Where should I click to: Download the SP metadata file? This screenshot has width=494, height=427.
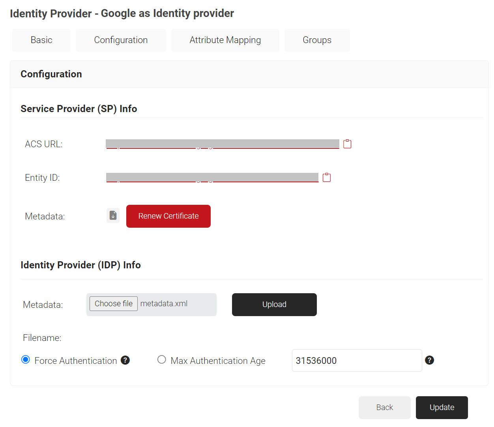(x=113, y=216)
